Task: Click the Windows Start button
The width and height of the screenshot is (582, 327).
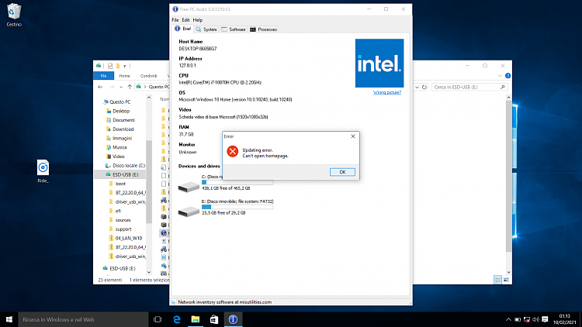Action: pos(9,318)
